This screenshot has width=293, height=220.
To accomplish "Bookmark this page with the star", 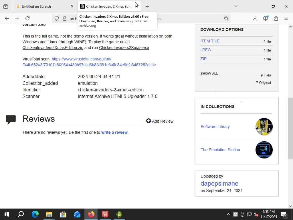I will click(x=226, y=18).
